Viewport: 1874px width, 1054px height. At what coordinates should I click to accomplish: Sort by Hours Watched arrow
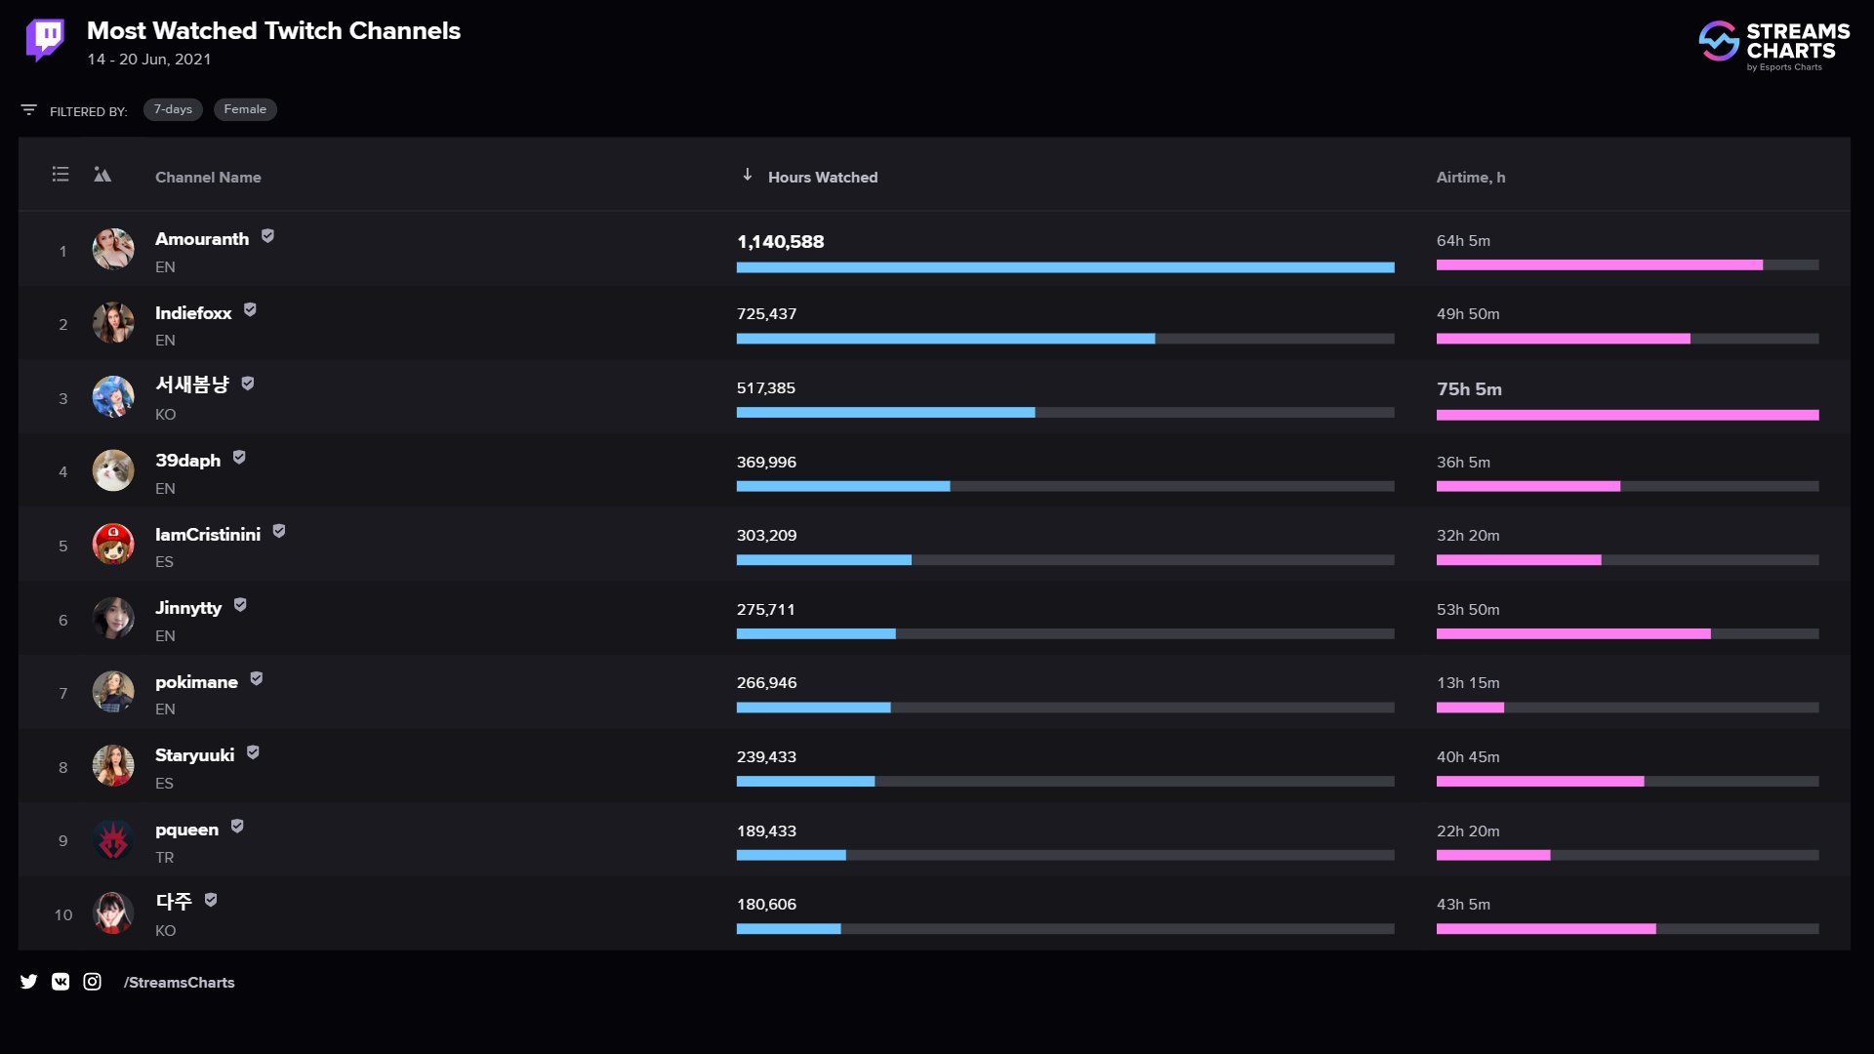(x=748, y=175)
